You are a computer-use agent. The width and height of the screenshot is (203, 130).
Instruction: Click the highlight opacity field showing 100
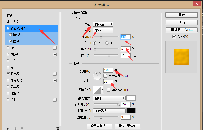click(126, 104)
